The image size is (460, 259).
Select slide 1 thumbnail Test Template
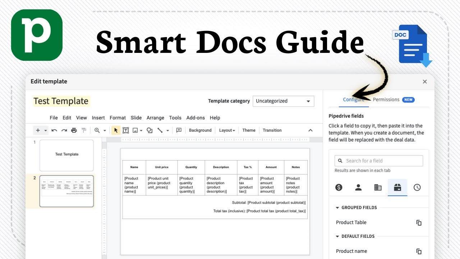point(66,155)
